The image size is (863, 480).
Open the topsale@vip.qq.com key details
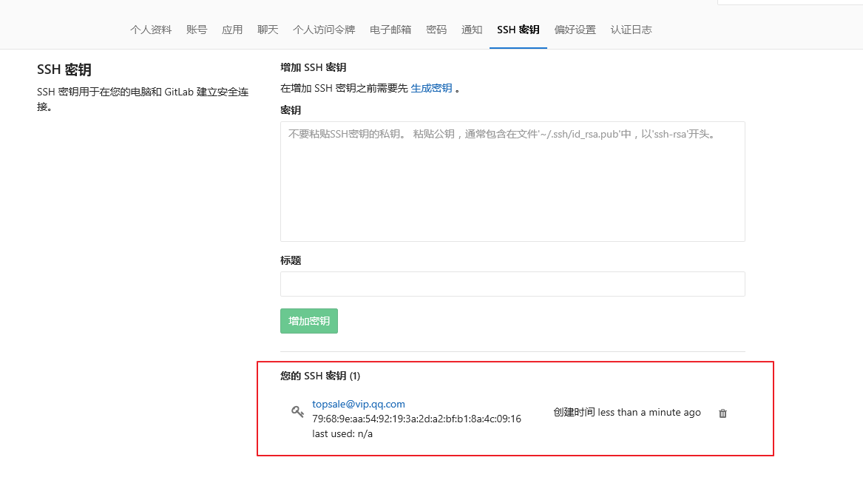tap(359, 404)
